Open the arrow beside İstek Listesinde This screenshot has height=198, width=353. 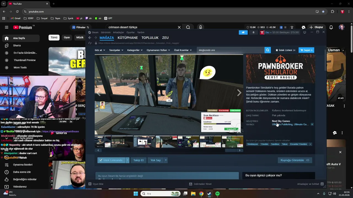(x=127, y=160)
